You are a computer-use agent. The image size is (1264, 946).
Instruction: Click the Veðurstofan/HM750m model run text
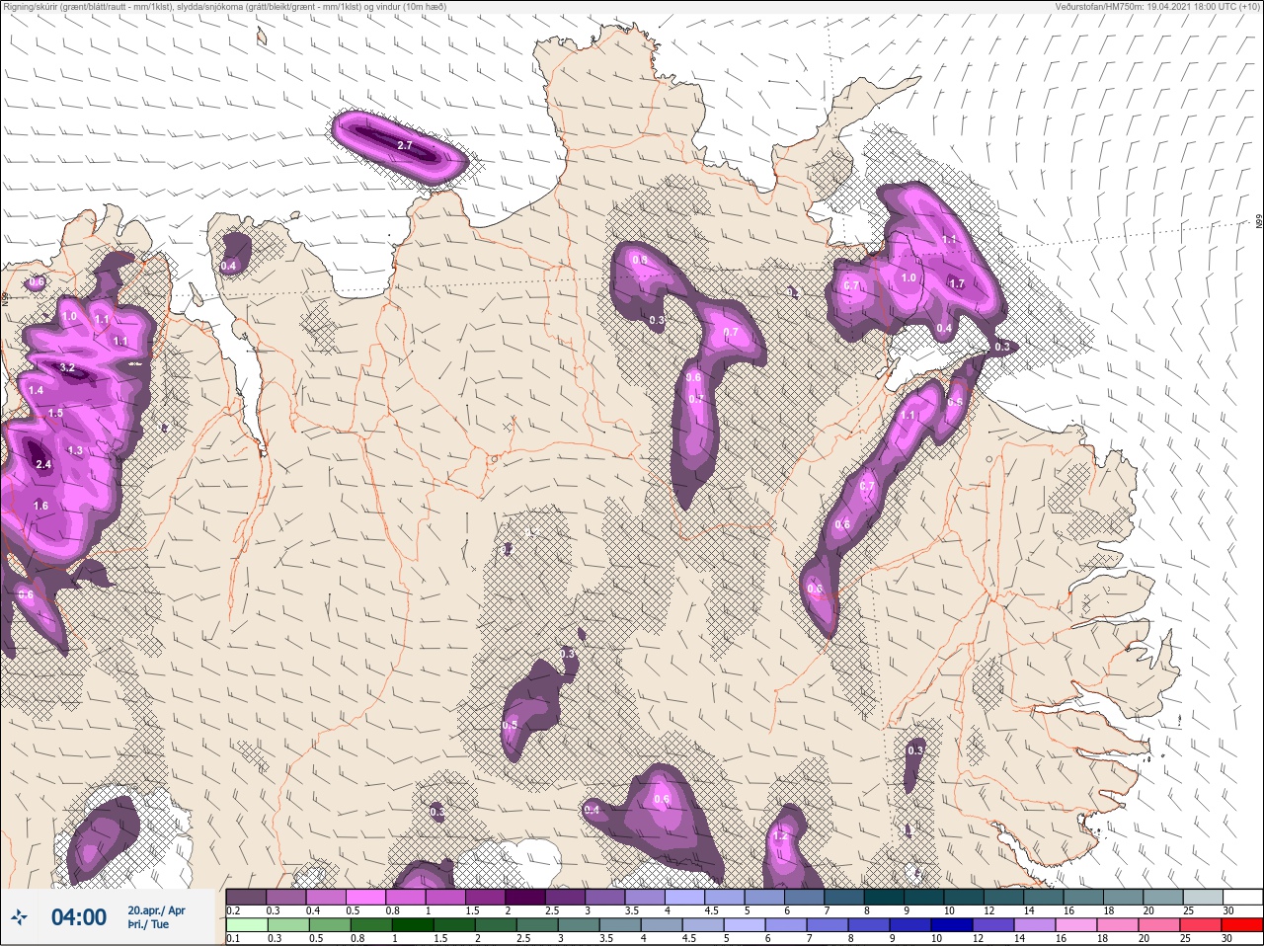point(1157,7)
